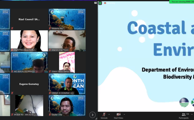Select Edwin Delos Santos video tile
The width and height of the screenshot is (194, 120).
pos(67,62)
